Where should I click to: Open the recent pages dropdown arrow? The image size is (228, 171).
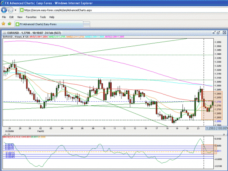15,10
